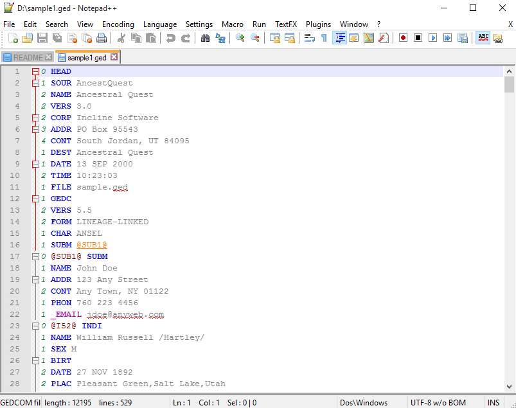Click the scrollbar down arrow
This screenshot has height=408, width=516.
(x=509, y=387)
